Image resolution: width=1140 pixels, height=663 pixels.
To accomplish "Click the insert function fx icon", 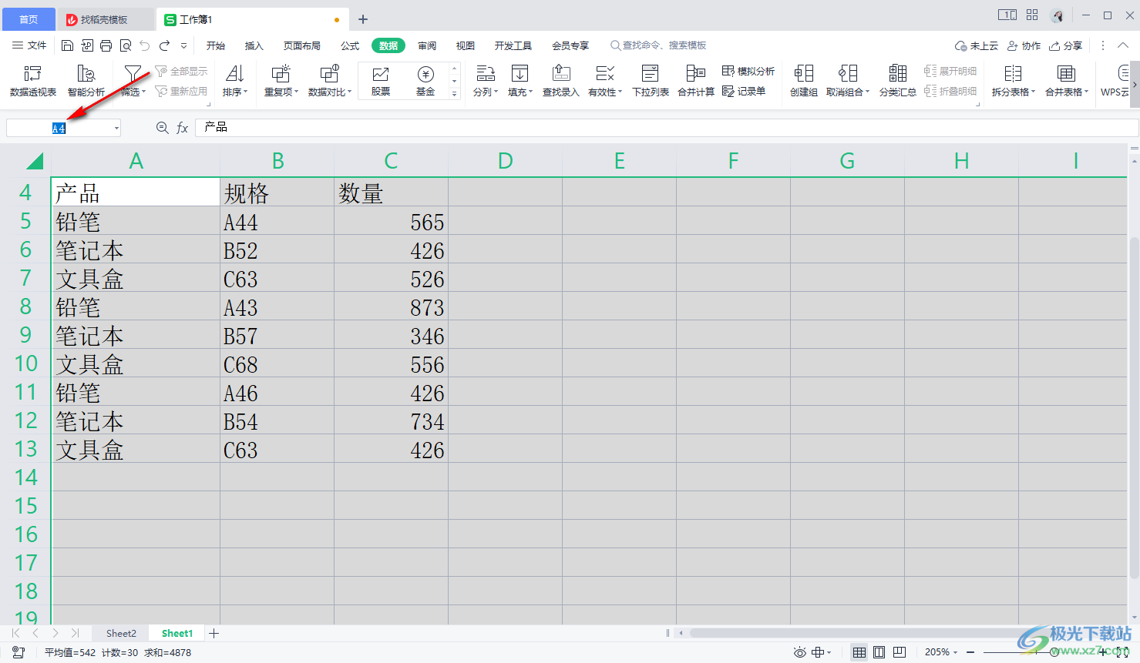I will 183,128.
